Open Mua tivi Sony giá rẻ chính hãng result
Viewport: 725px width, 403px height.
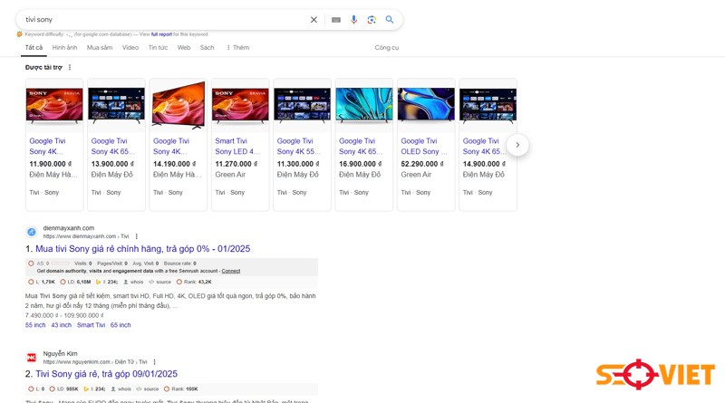point(143,249)
